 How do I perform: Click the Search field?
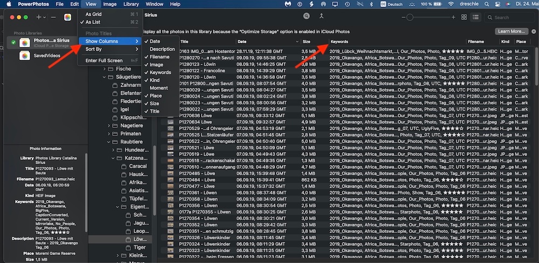510,17
